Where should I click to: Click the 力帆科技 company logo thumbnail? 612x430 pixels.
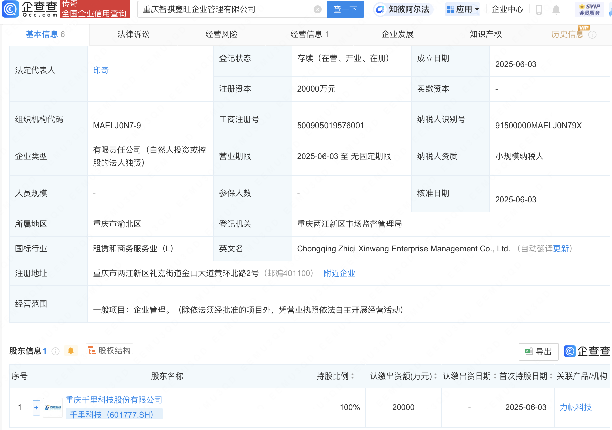[x=53, y=407]
